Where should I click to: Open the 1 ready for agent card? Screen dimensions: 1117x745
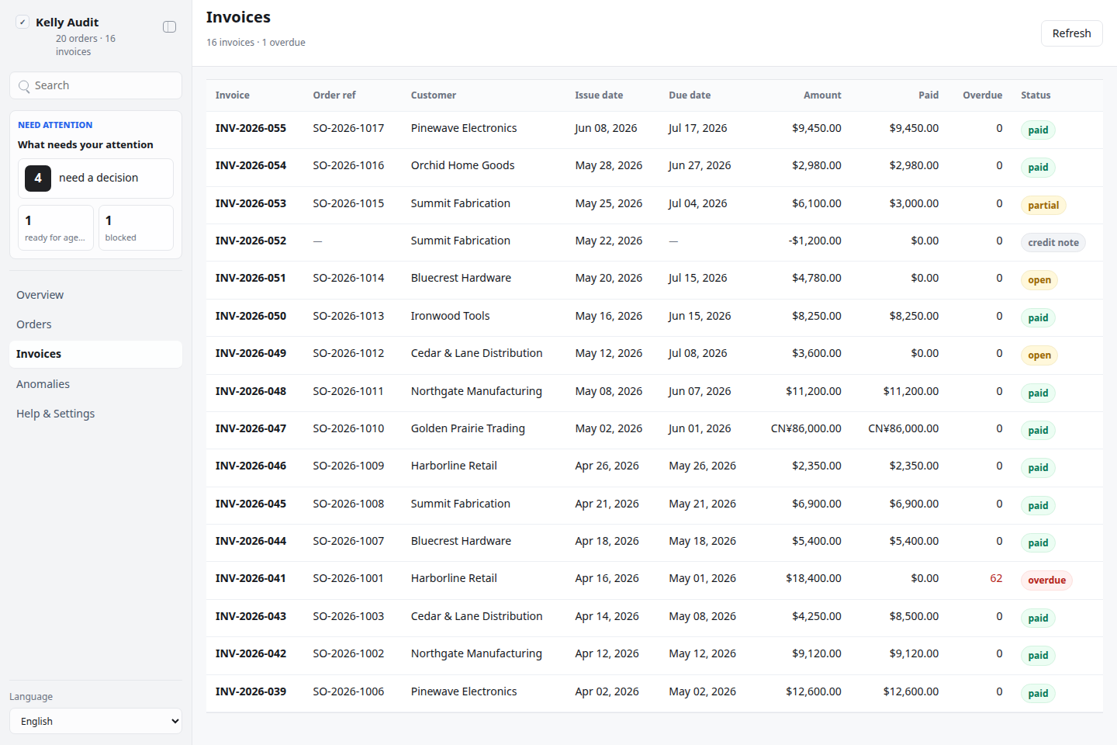click(56, 227)
